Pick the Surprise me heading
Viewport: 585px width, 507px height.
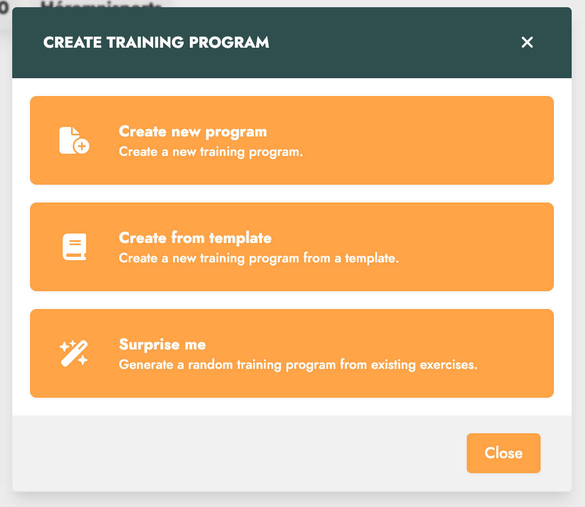click(x=162, y=344)
